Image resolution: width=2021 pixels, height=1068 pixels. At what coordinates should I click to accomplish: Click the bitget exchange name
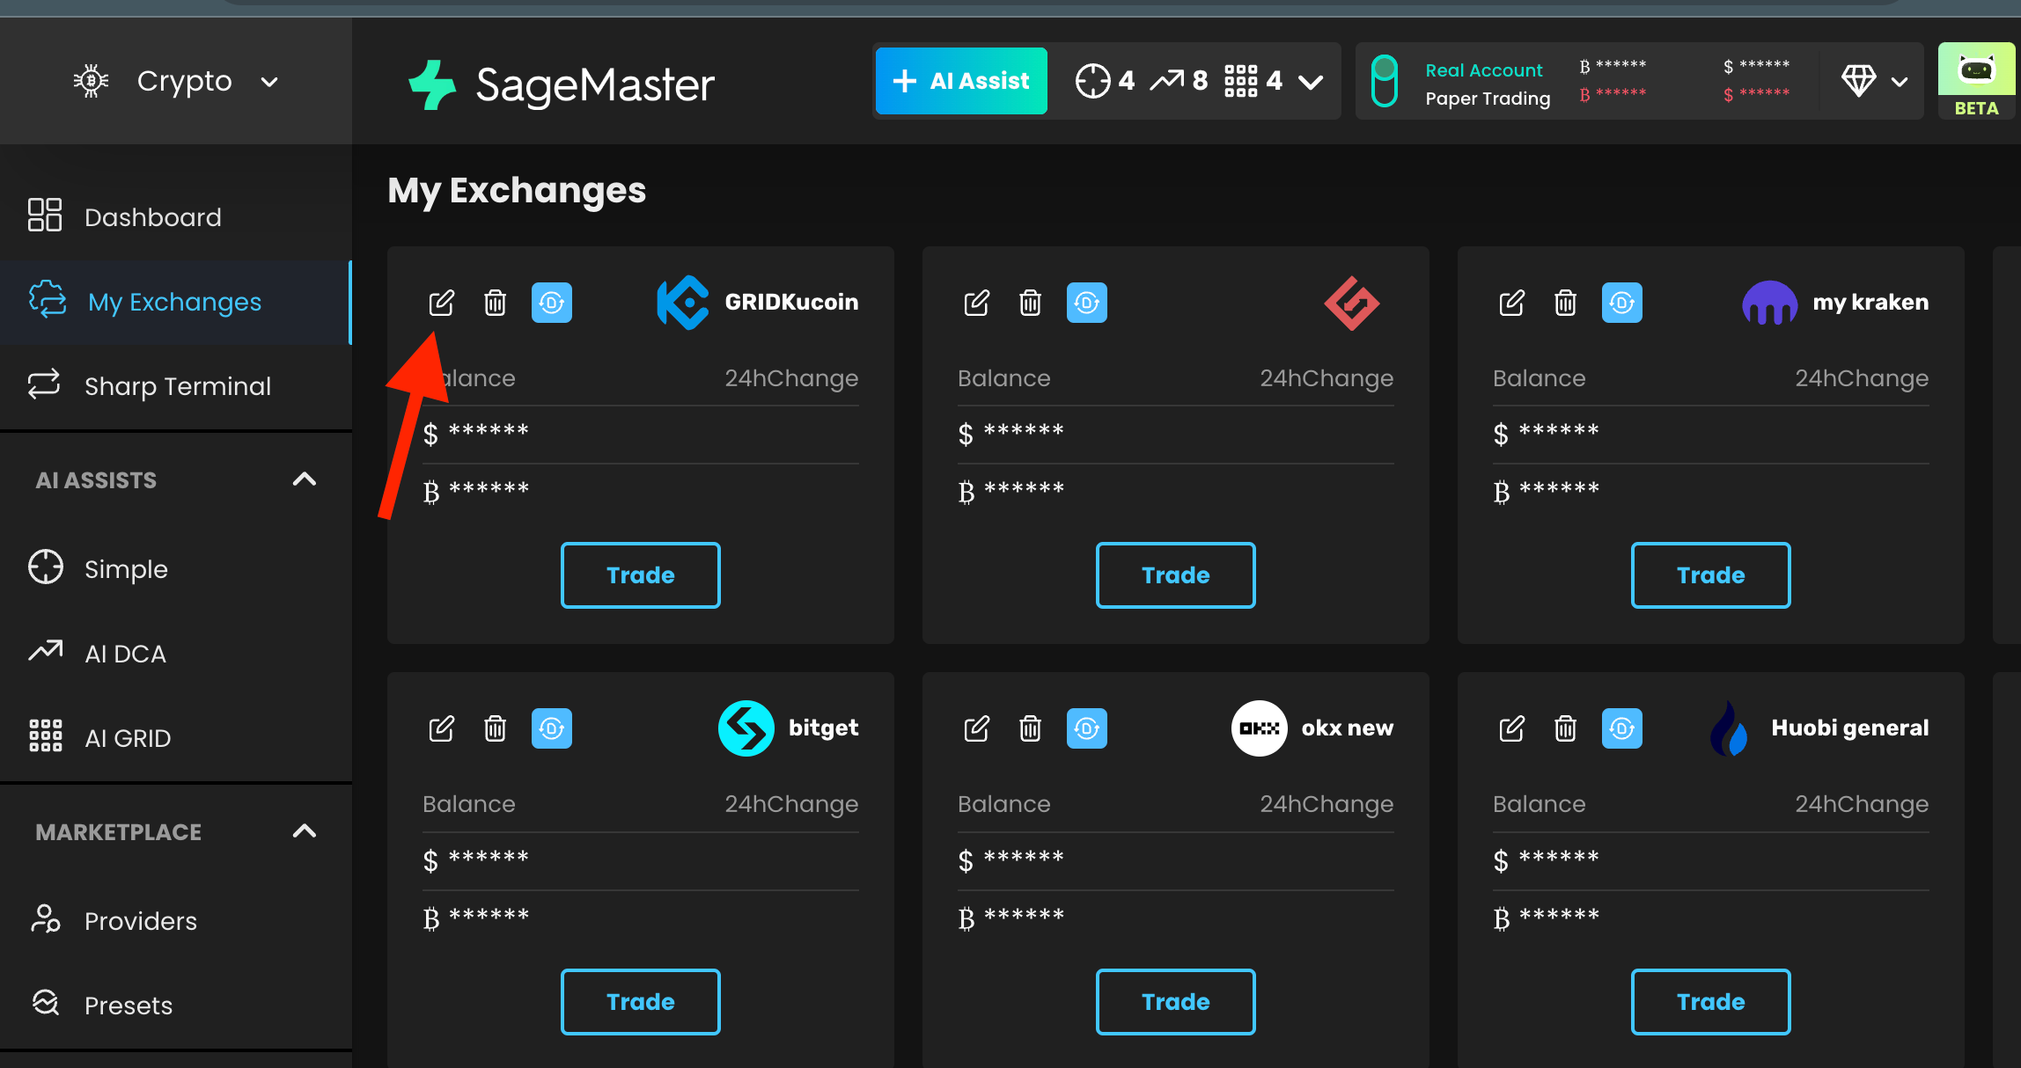823,728
